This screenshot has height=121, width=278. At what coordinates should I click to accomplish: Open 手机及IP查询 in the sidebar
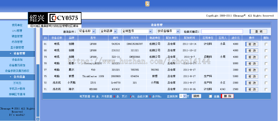(x=17, y=89)
